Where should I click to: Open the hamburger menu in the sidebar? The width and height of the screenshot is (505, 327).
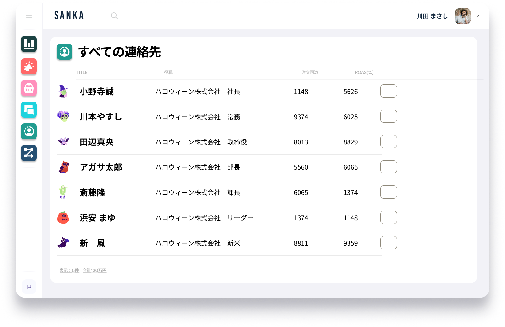(x=29, y=16)
